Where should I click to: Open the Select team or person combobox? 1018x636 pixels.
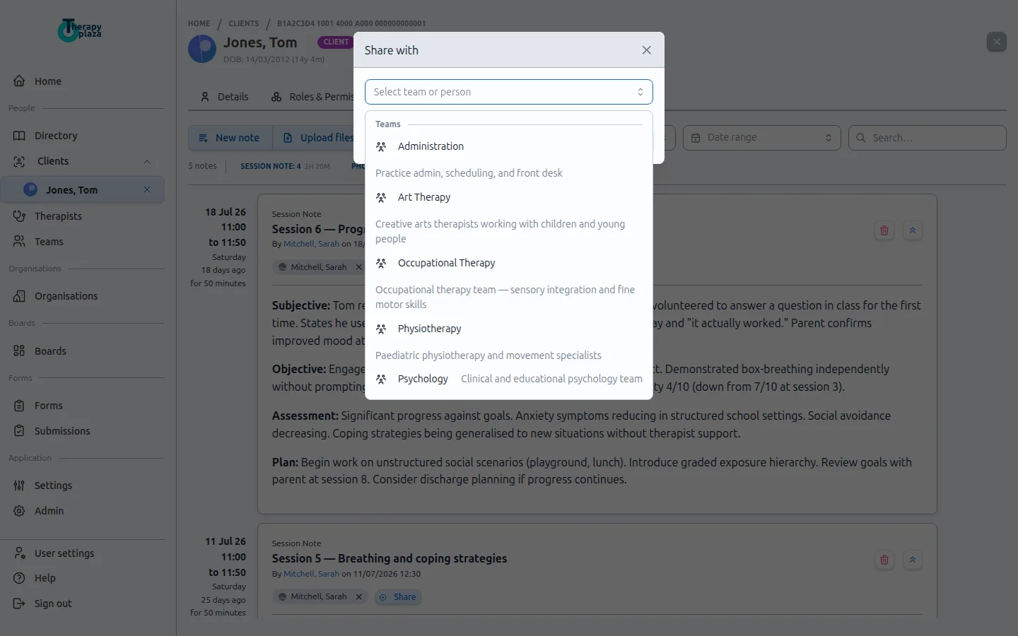[x=508, y=92]
